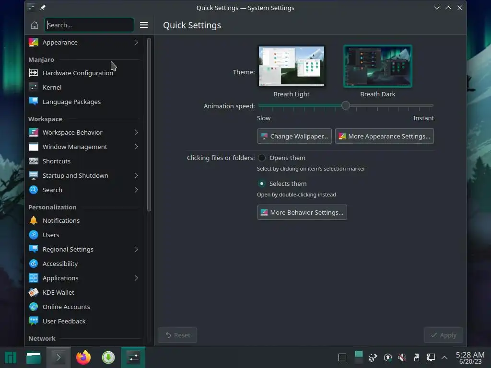Click the System Settings taskbar icon

(x=133, y=357)
